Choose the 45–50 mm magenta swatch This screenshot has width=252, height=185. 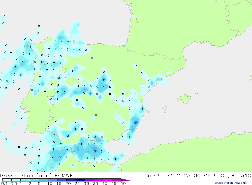click(117, 180)
